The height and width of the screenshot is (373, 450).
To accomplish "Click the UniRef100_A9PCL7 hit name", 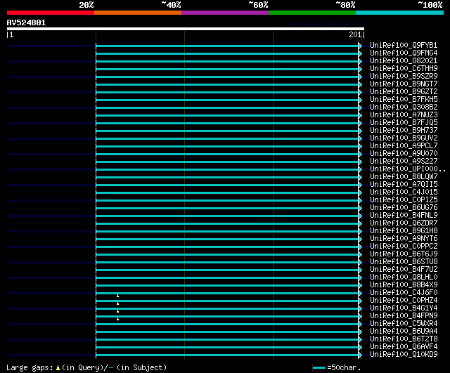I will pyautogui.click(x=404, y=145).
